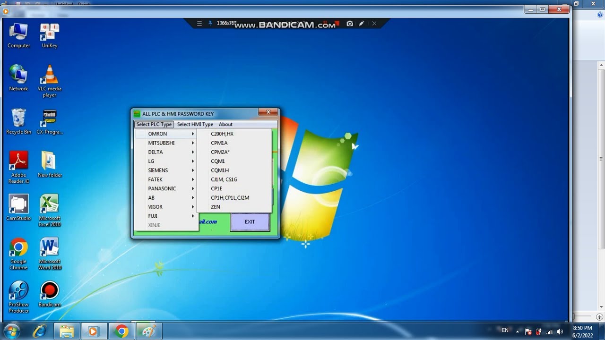Open the Computer desktop icon
This screenshot has height=340, width=605.
coord(18,36)
